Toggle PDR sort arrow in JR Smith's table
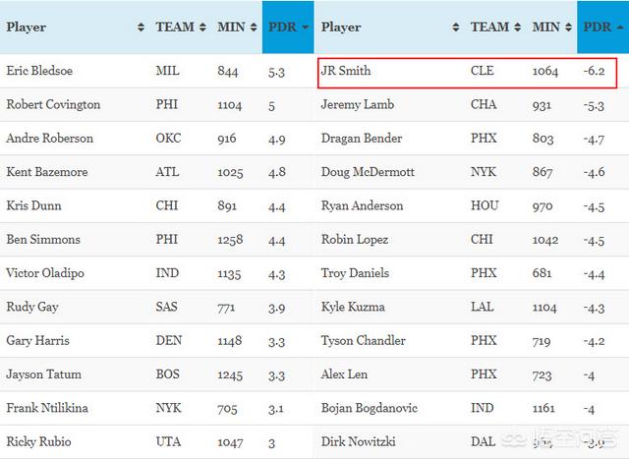Screen dimensions: 629x459 coord(621,28)
